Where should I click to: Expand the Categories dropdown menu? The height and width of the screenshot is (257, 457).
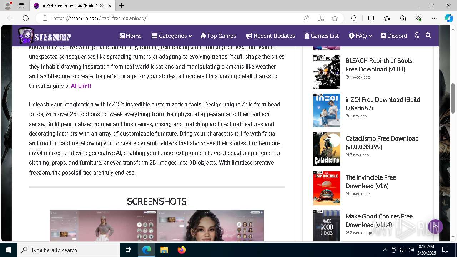(x=171, y=36)
